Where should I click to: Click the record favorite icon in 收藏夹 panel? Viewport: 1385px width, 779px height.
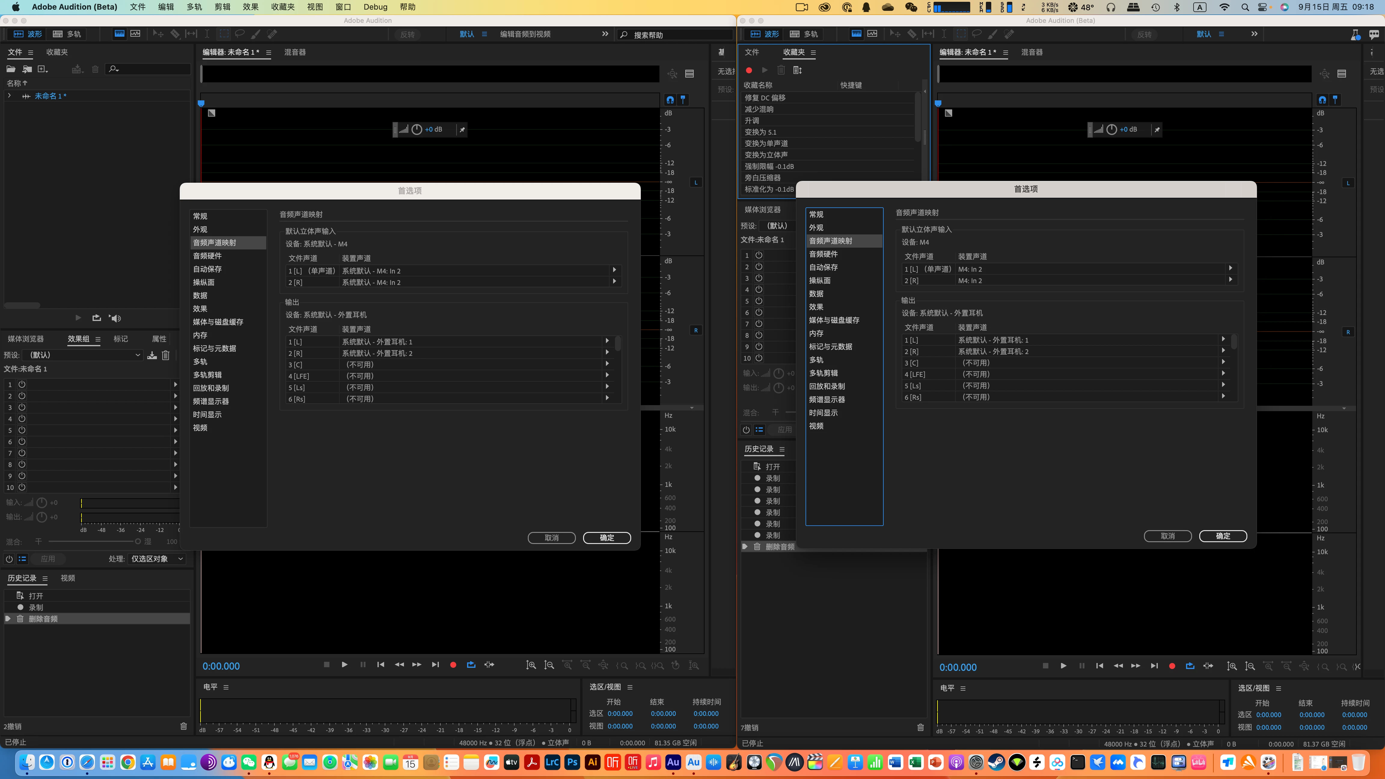tap(749, 70)
